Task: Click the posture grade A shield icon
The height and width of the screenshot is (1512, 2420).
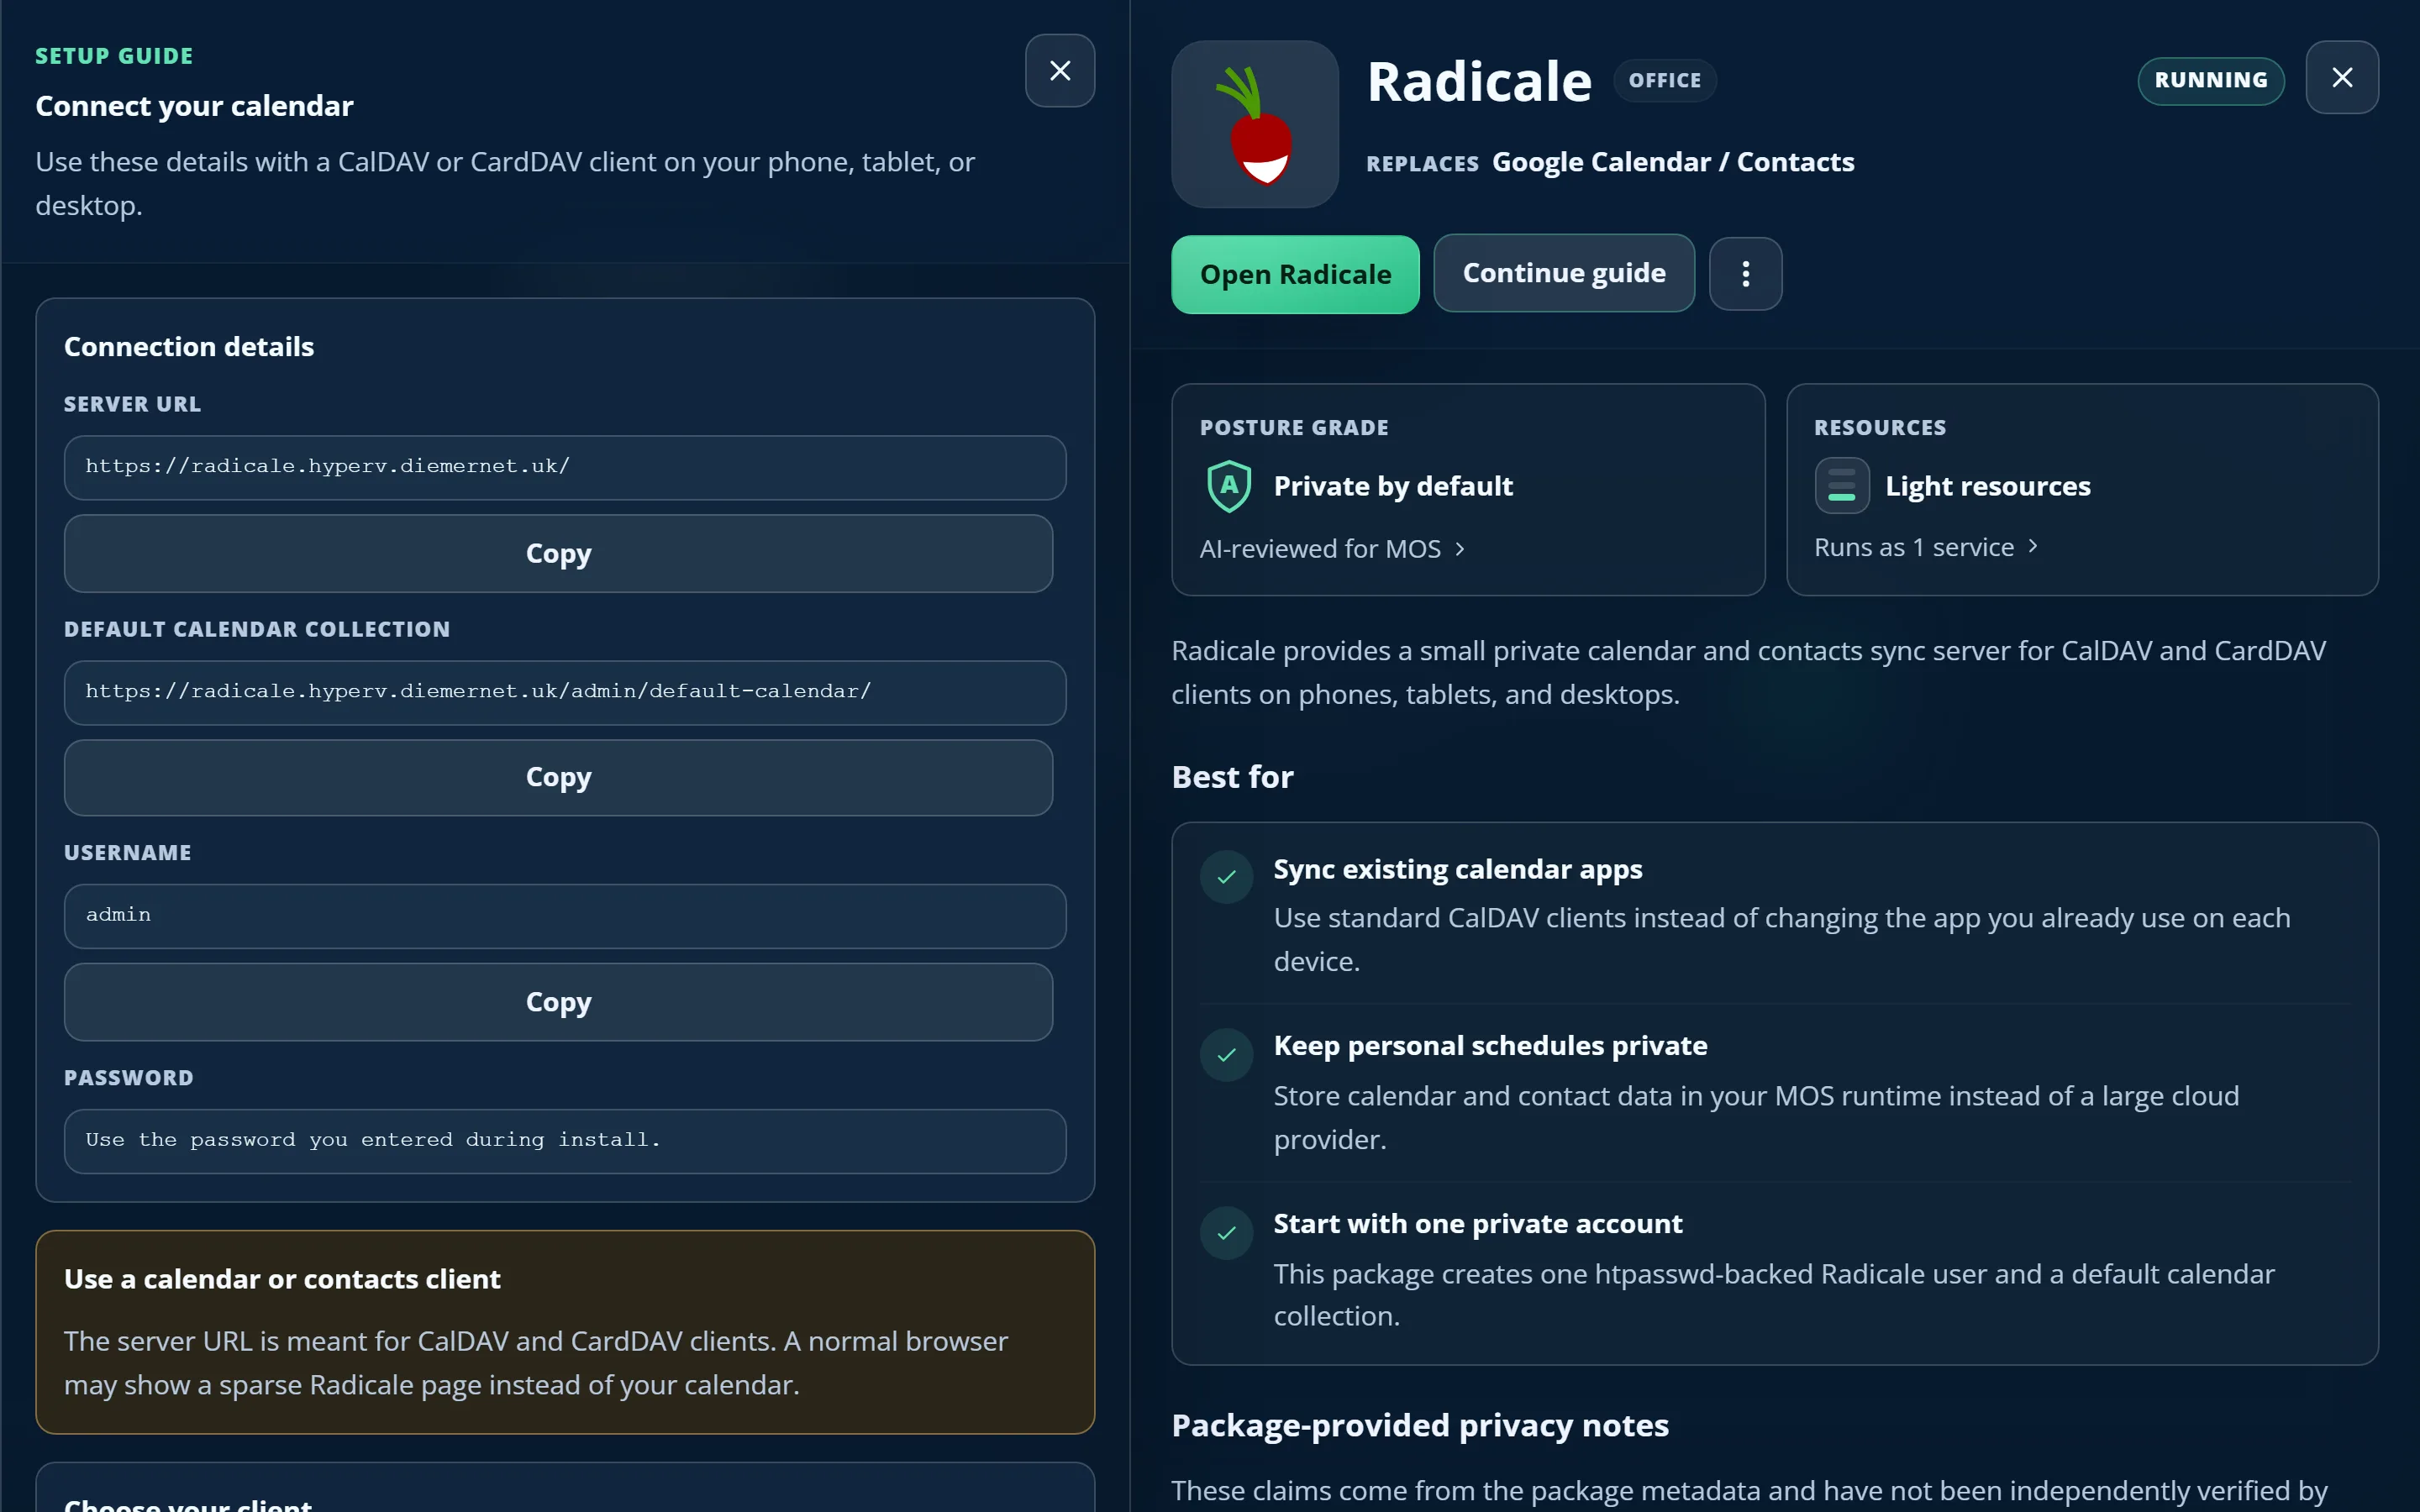Action: pos(1229,486)
